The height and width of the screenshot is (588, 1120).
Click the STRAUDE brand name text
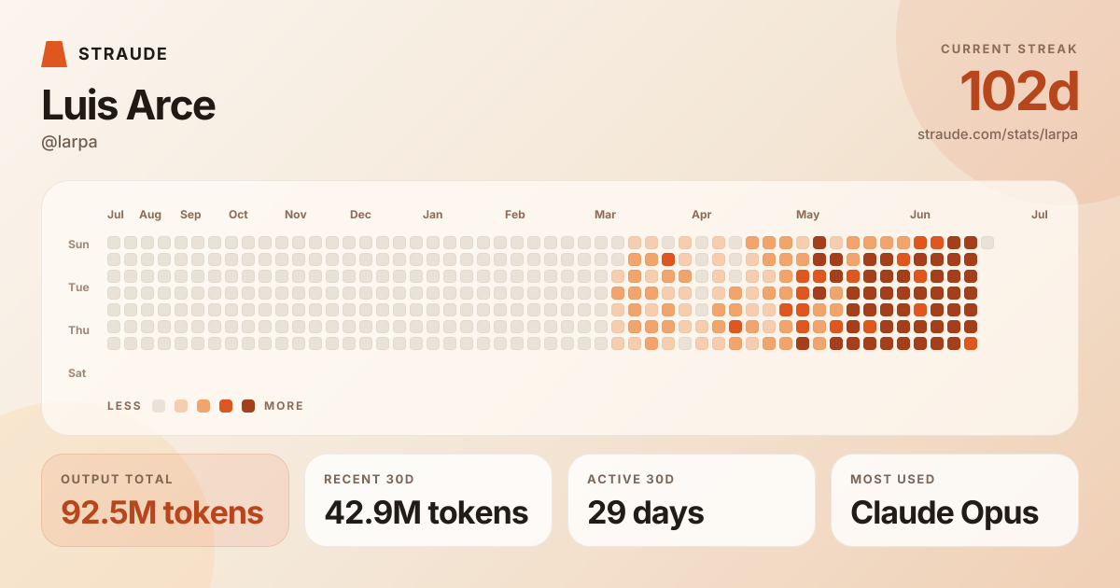123,54
